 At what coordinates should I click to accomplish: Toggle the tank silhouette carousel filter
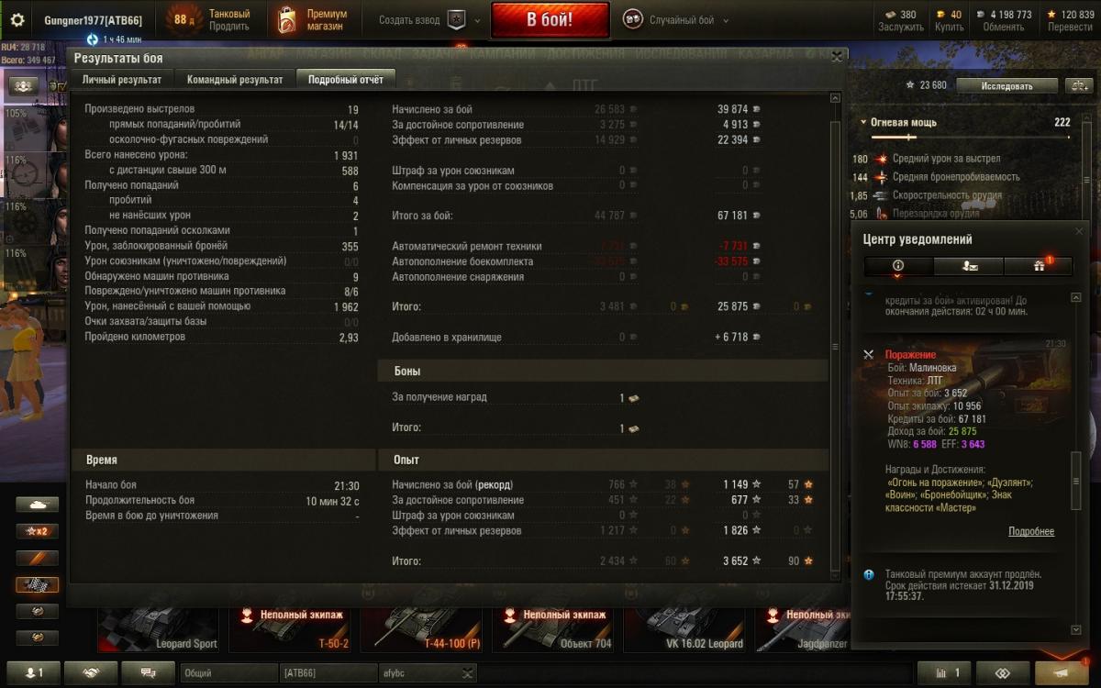tap(37, 505)
